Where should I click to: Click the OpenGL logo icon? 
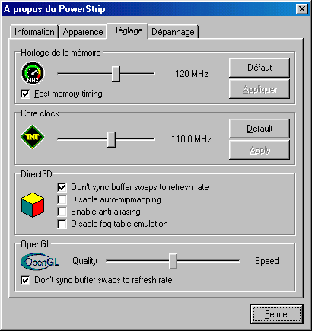click(x=40, y=261)
